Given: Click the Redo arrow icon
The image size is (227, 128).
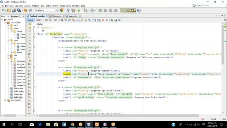Looking at the screenshot, I should point(31,10).
